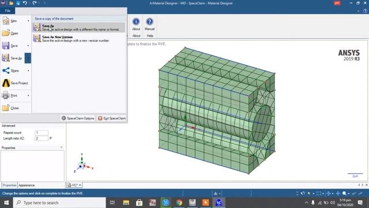Open File Explorer from the taskbar
This screenshot has height=208, width=369.
[x=126, y=203]
